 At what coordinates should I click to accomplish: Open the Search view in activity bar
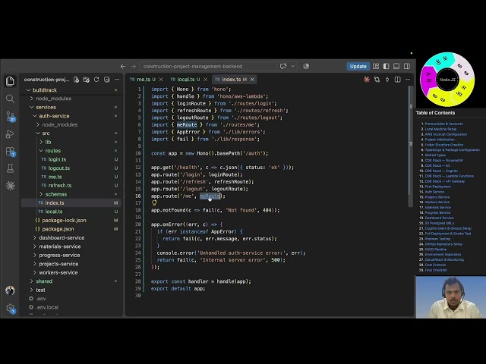pyautogui.click(x=10, y=99)
